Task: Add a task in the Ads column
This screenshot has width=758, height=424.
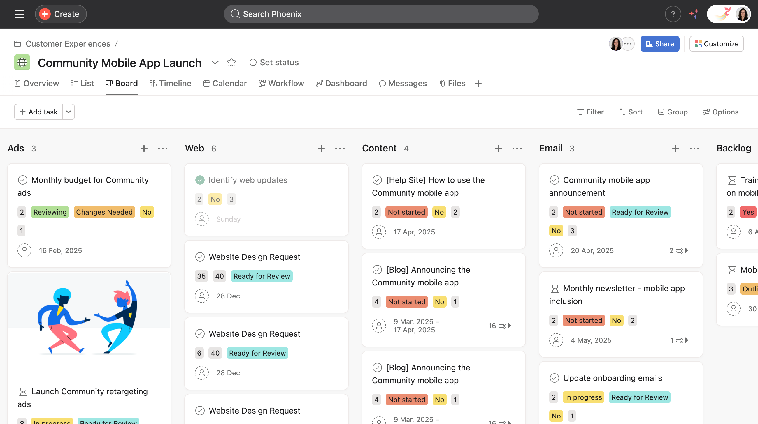Action: (x=144, y=149)
